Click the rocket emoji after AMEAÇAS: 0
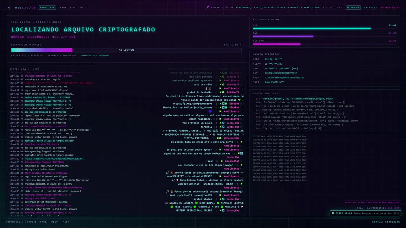The image size is (406, 228). [x=242, y=206]
